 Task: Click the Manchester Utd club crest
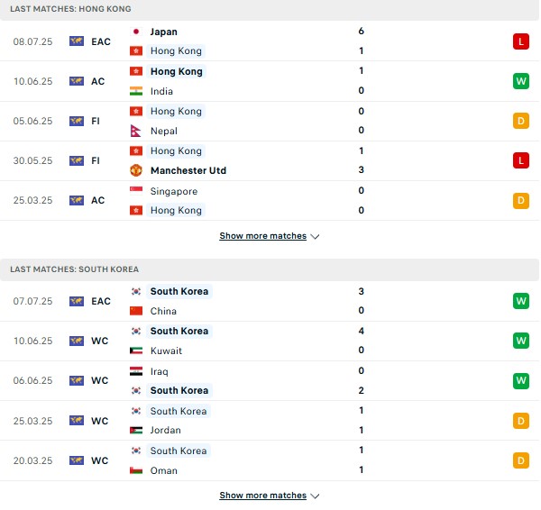coord(136,170)
